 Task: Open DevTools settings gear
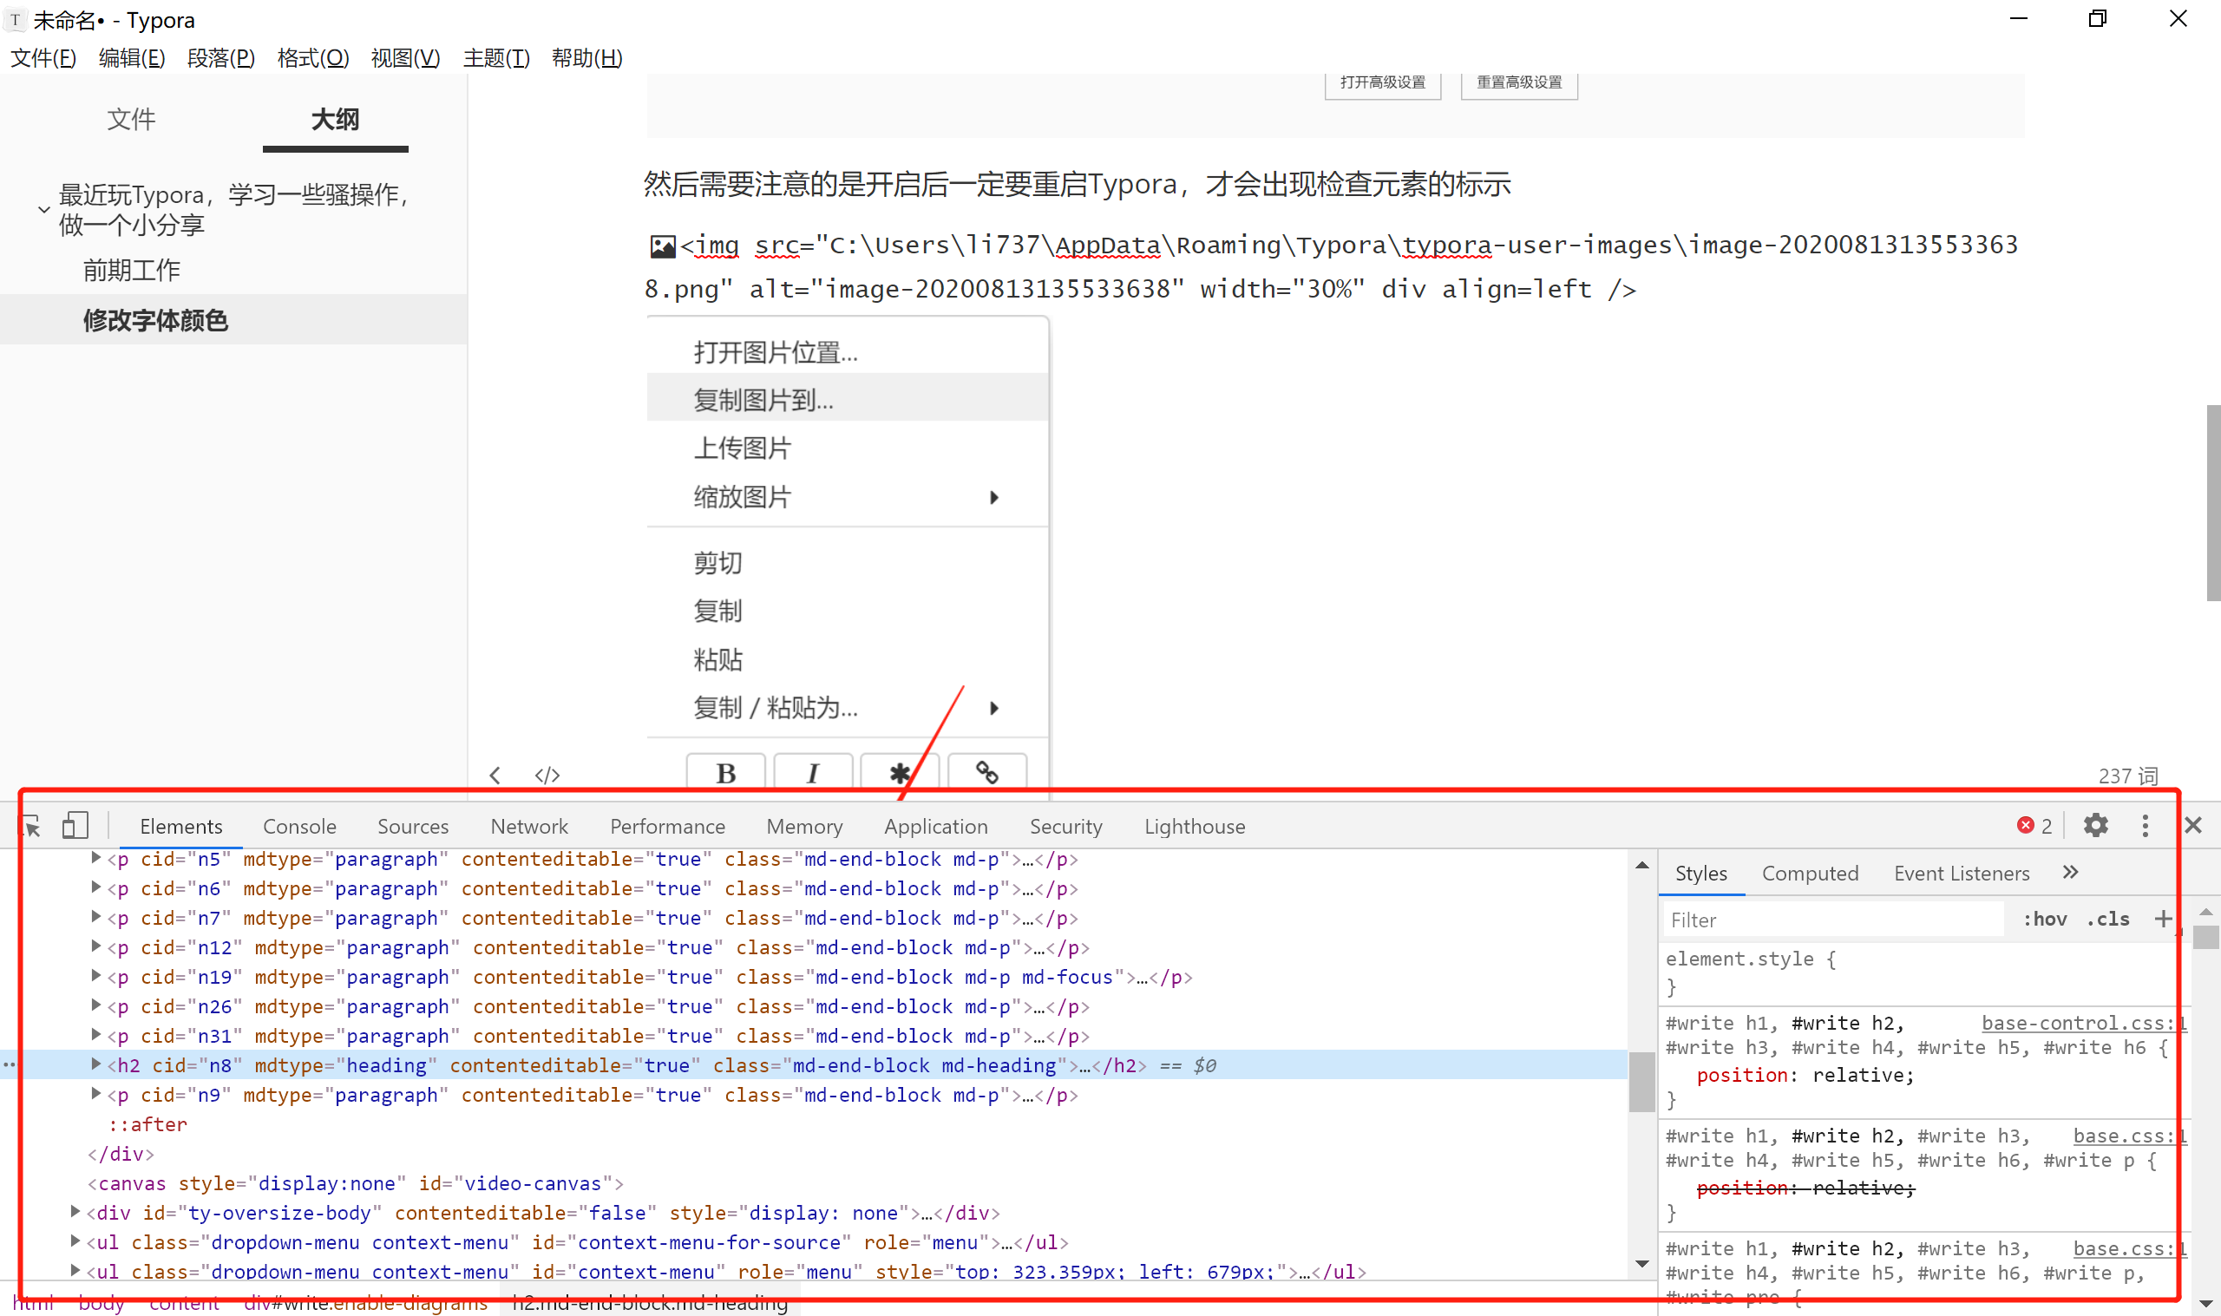click(2095, 826)
